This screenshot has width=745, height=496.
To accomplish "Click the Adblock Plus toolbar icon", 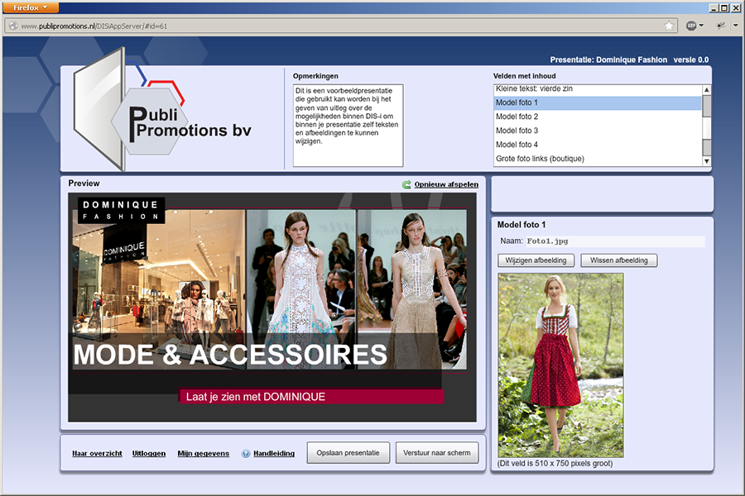I will pos(691,26).
